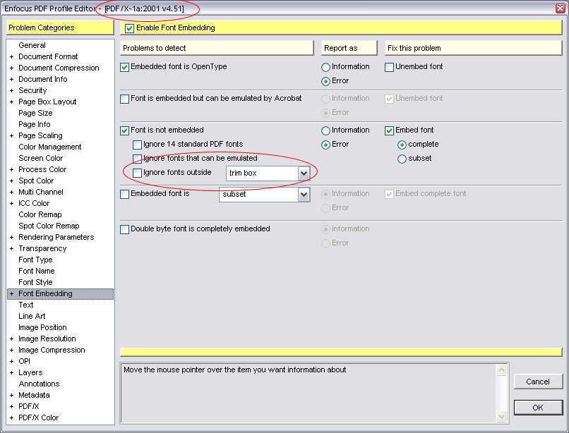This screenshot has height=433, width=569.
Task: Select the Text category
Action: click(25, 305)
